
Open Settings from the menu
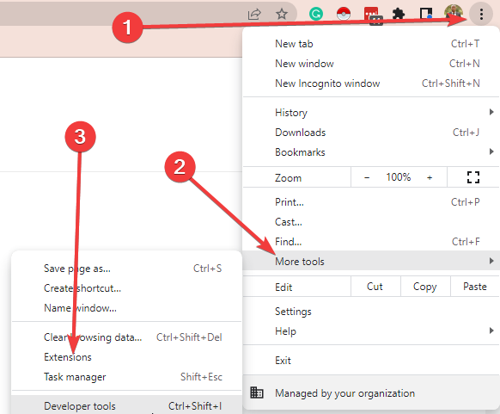coord(371,311)
